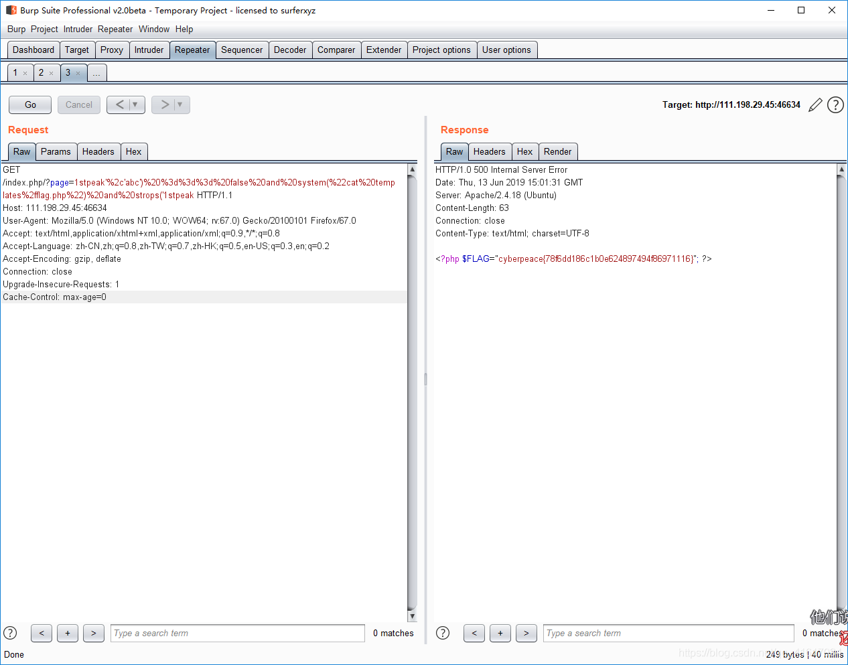Switch to the Decoder tab

coord(290,50)
